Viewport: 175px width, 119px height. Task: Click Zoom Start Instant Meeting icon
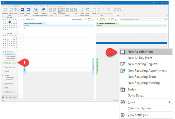28,11
